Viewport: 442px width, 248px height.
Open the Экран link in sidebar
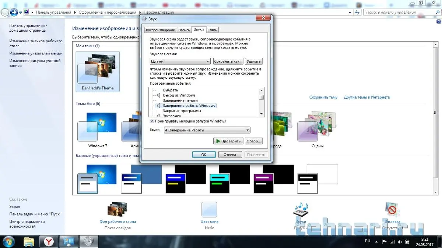point(15,207)
